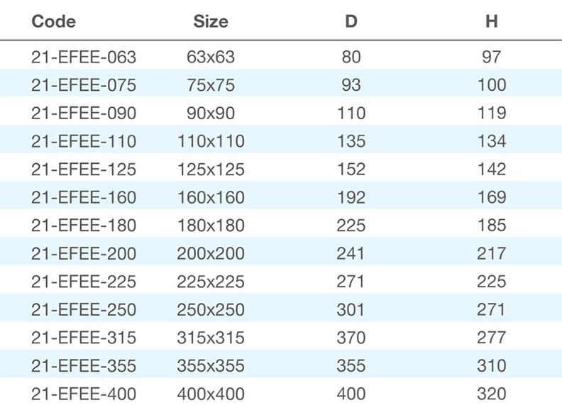
Task: Click H value 97
Action: (x=491, y=57)
